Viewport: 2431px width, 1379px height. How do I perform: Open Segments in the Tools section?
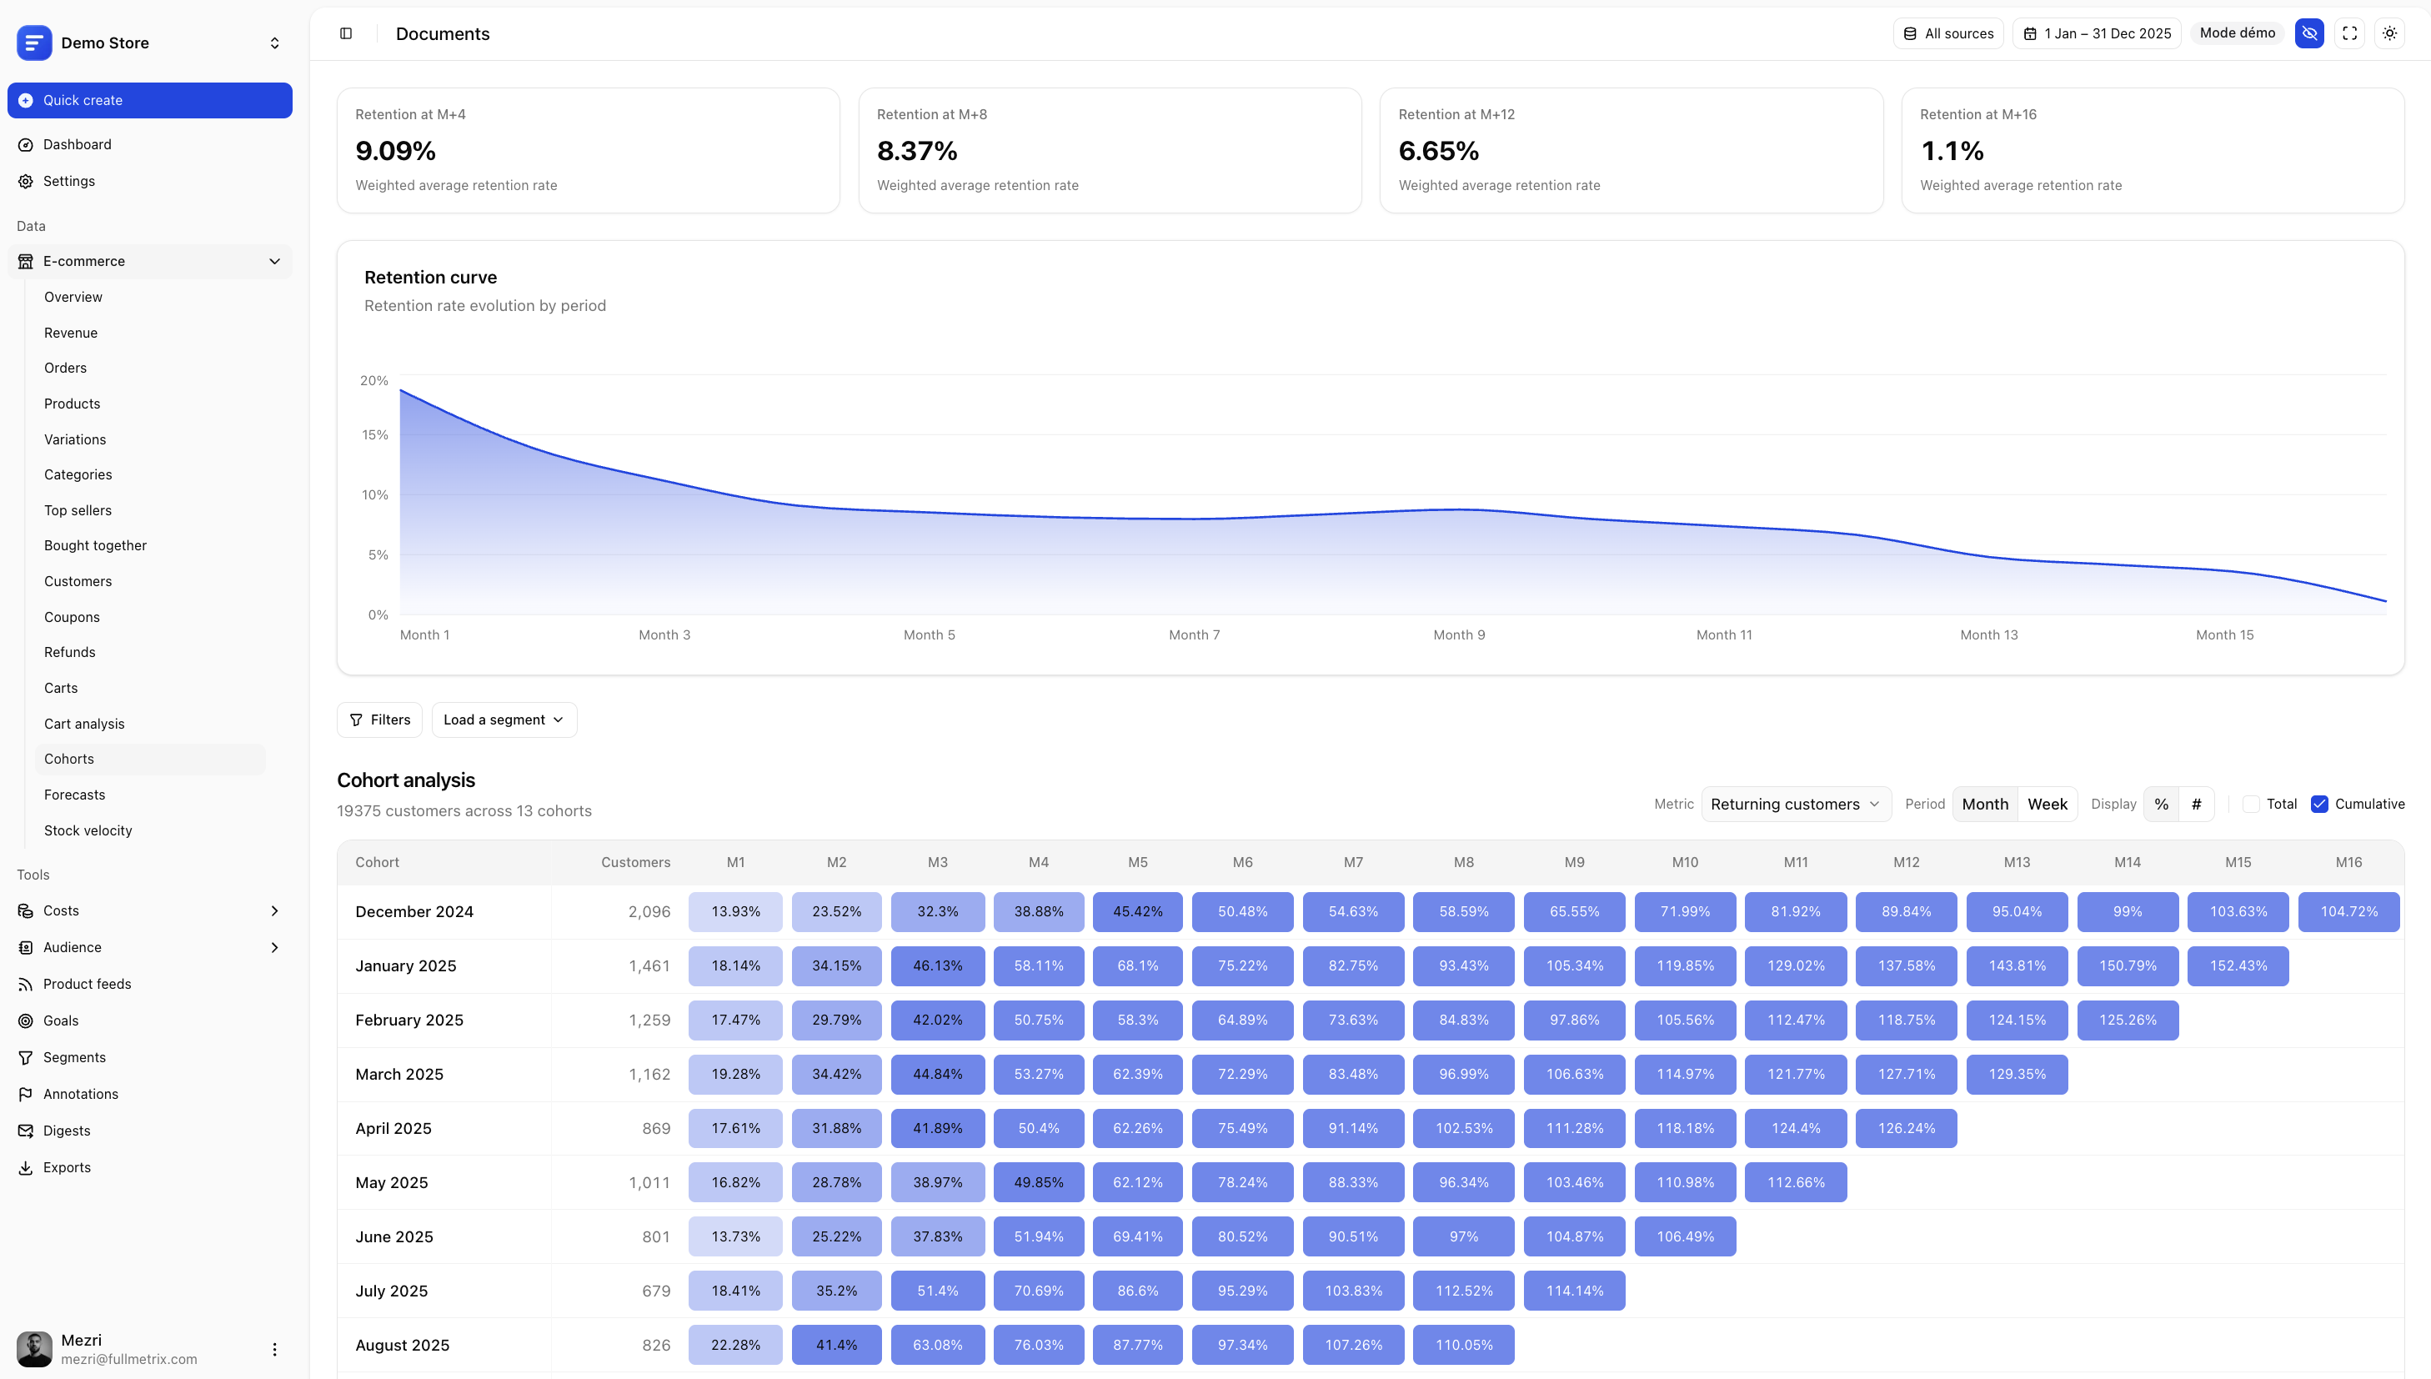74,1057
